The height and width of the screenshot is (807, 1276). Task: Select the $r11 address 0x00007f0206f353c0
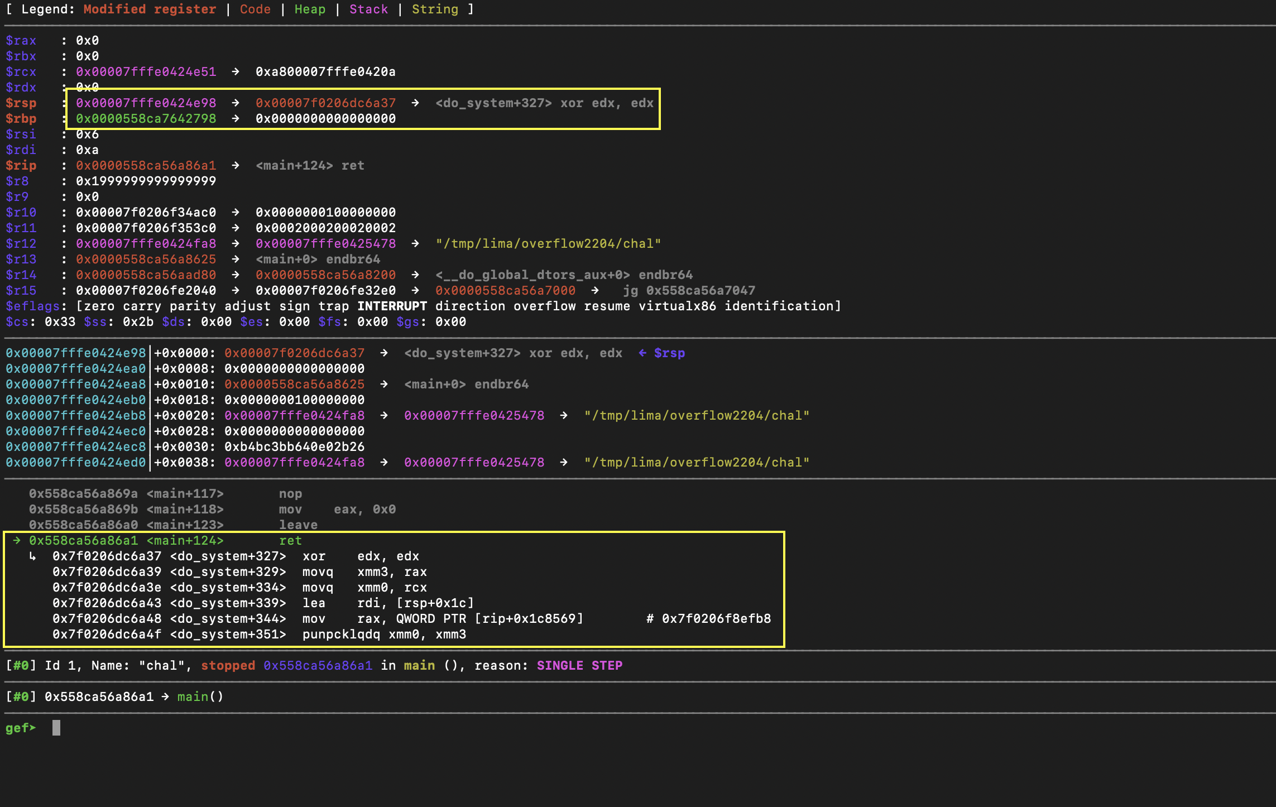pos(146,228)
